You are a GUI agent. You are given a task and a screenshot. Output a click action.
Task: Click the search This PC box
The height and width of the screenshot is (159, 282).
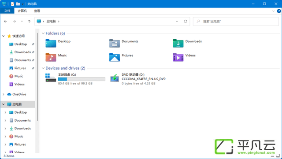click(x=236, y=22)
